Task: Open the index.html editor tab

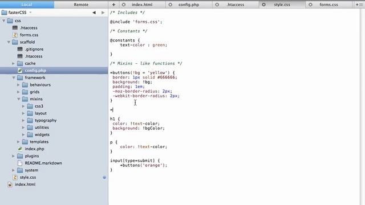Action: point(142,5)
